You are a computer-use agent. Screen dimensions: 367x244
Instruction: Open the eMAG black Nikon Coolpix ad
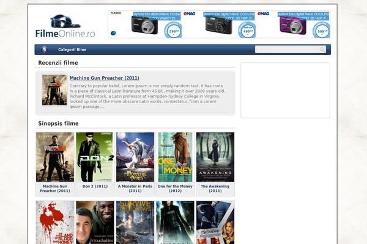click(x=219, y=24)
